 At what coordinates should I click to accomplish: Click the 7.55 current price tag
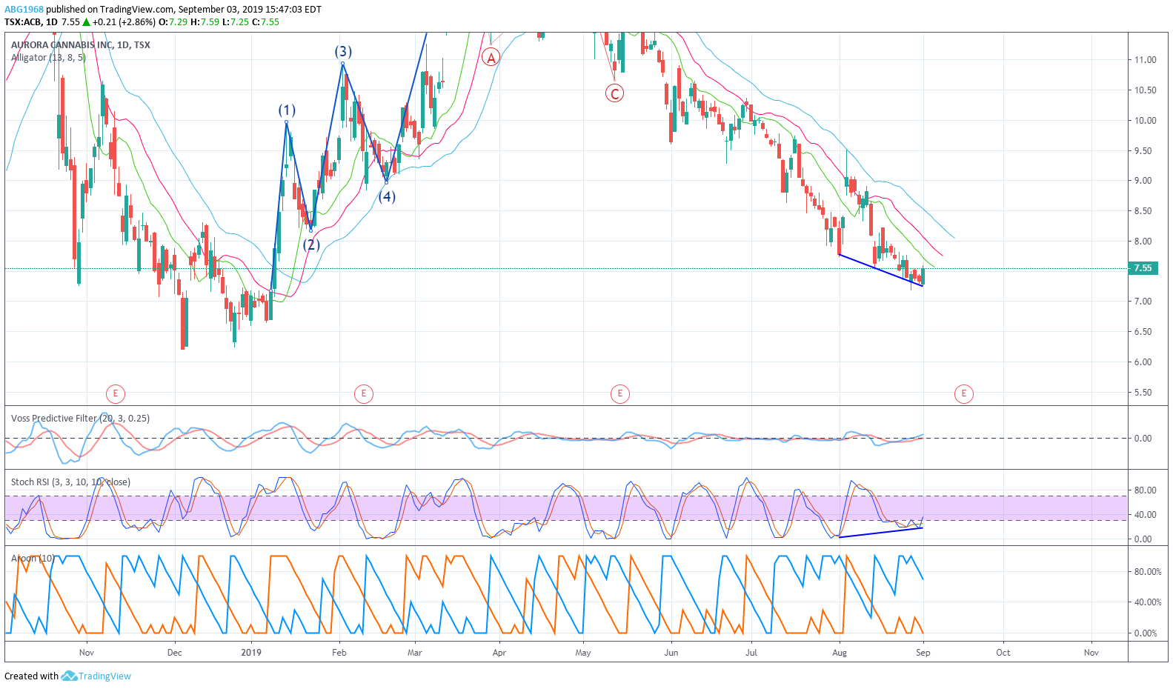coord(1143,268)
